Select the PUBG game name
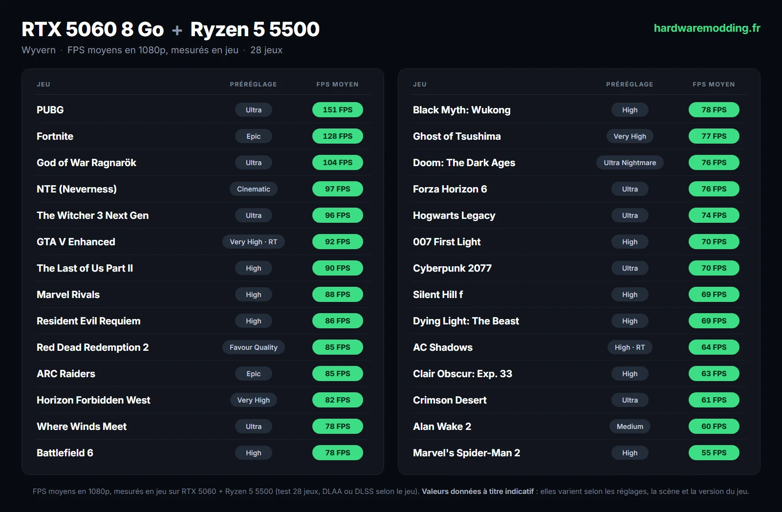This screenshot has width=782, height=512. click(x=50, y=110)
